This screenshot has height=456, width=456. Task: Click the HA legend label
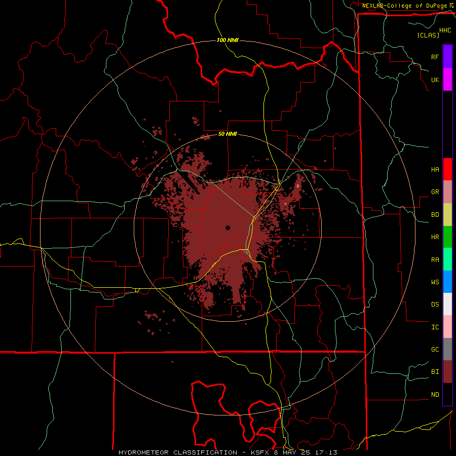435,169
